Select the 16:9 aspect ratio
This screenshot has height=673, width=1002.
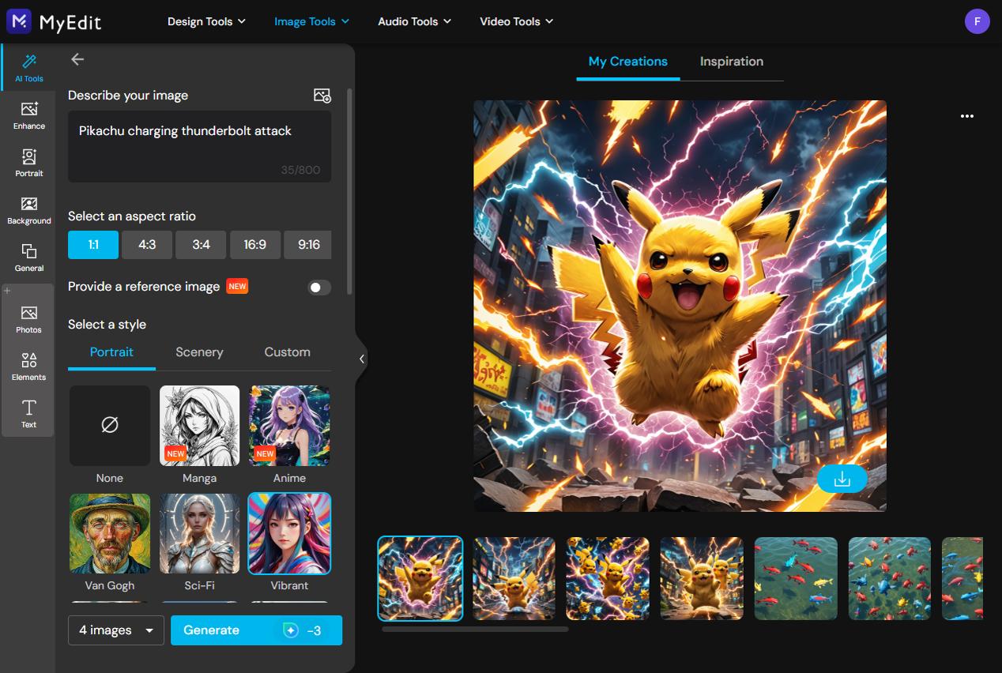pyautogui.click(x=254, y=245)
